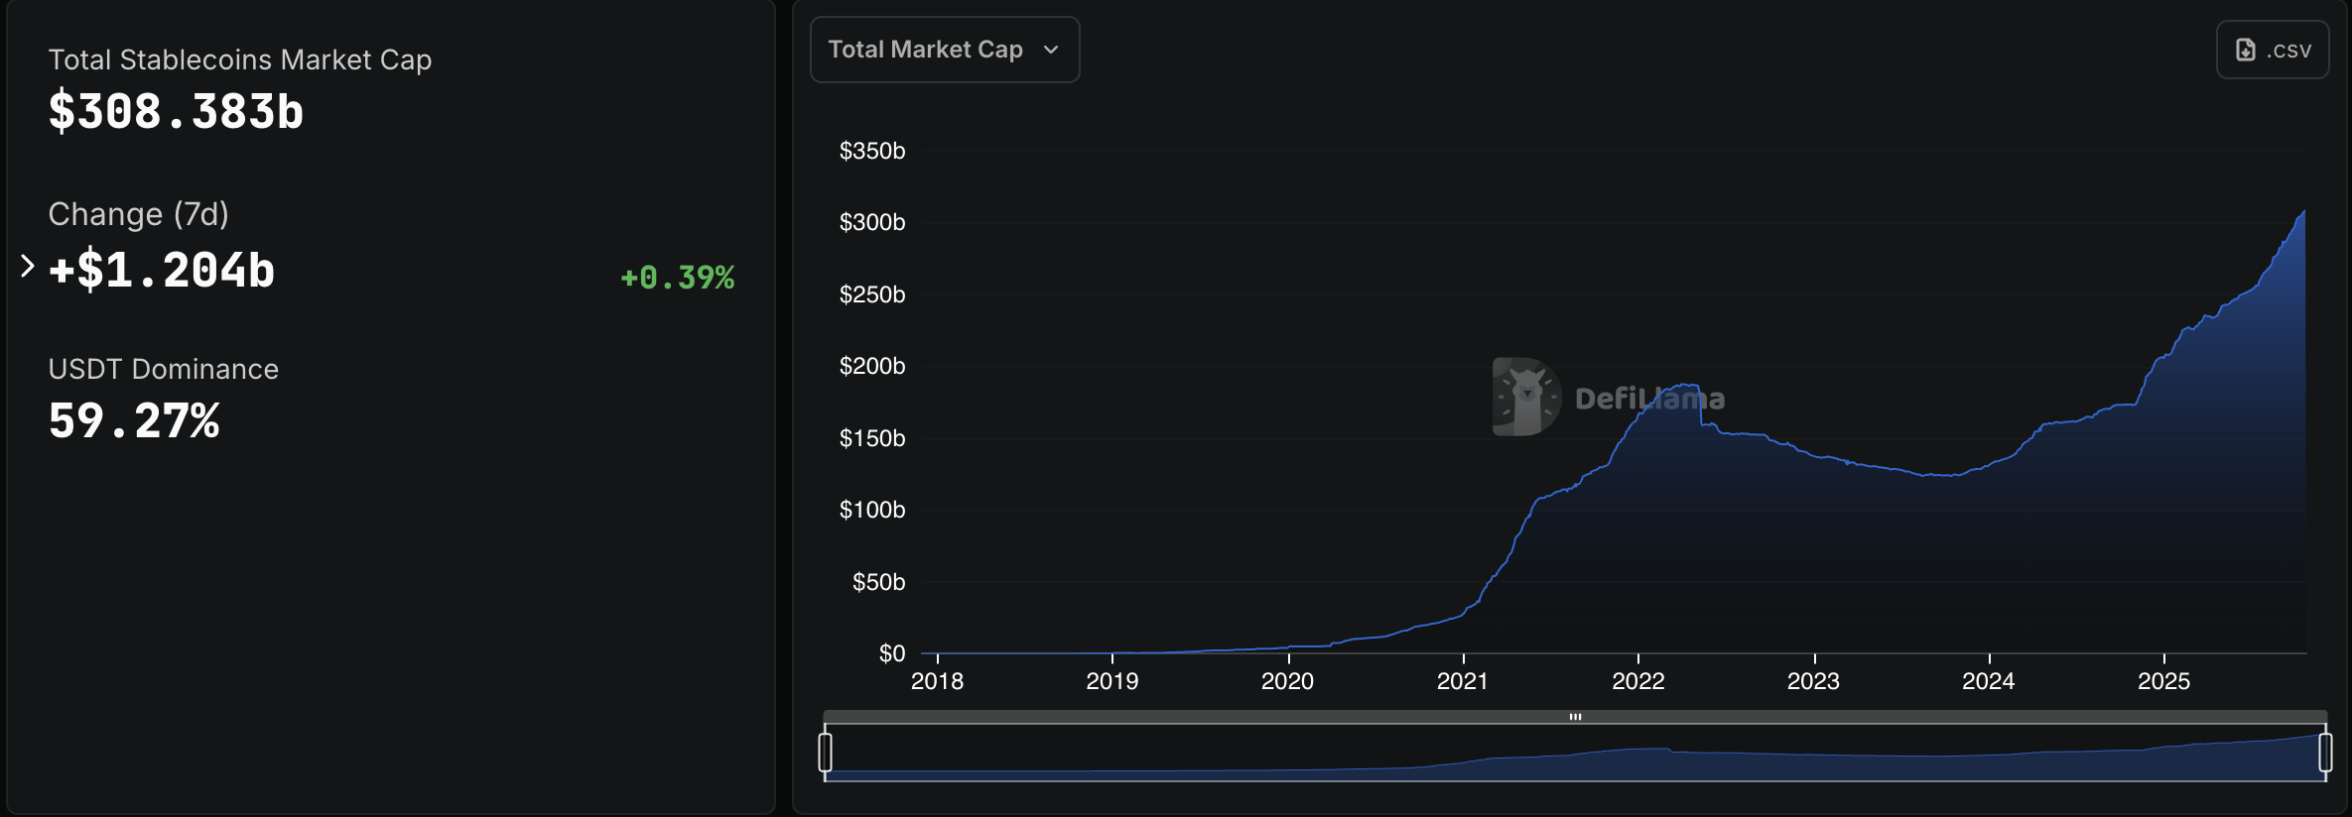Open the Total Market Cap dropdown
This screenshot has height=817, width=2352.
click(944, 49)
